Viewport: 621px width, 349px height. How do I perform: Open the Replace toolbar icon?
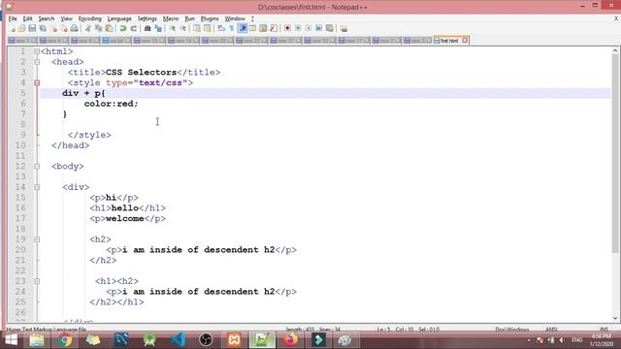tap(158, 28)
